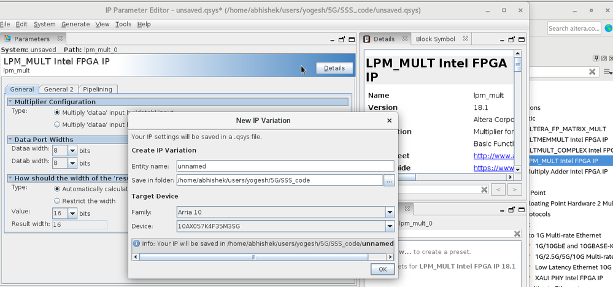Pin the IP Catalog panel

596,58
